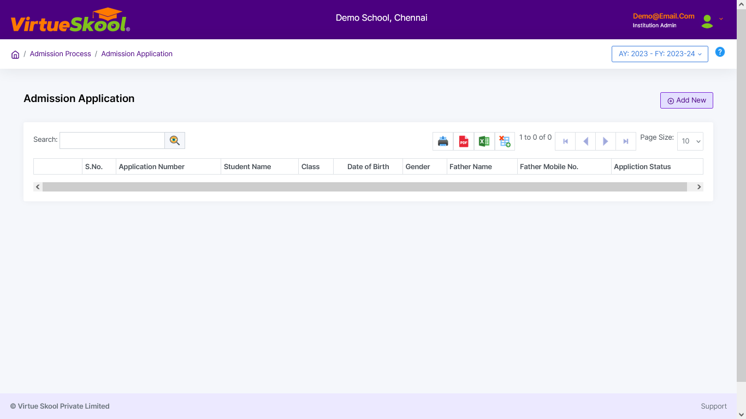Viewport: 746px width, 419px height.
Task: Click the Add New button
Action: [x=686, y=100]
